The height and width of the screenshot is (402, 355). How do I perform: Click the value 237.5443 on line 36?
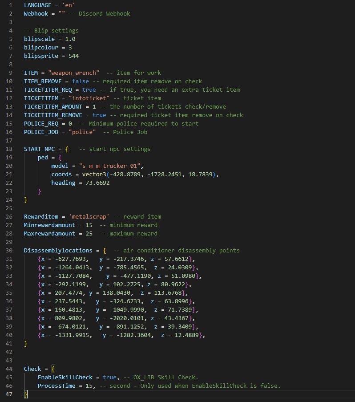coord(69,301)
